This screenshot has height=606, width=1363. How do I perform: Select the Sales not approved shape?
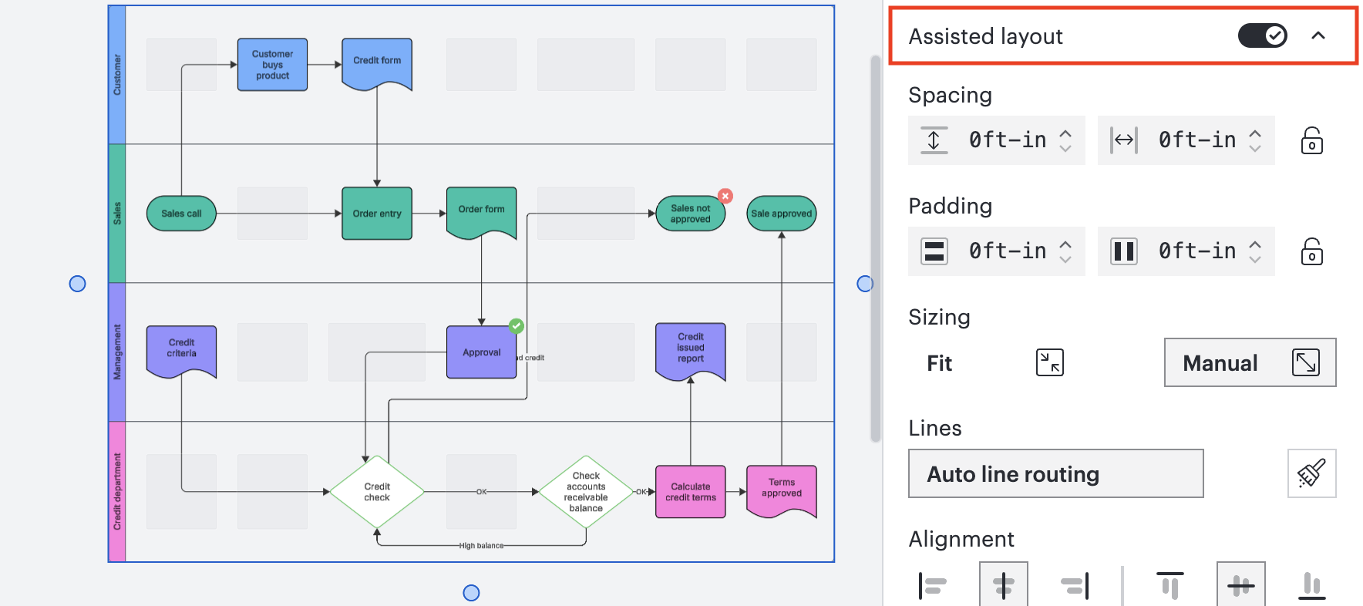tap(690, 214)
